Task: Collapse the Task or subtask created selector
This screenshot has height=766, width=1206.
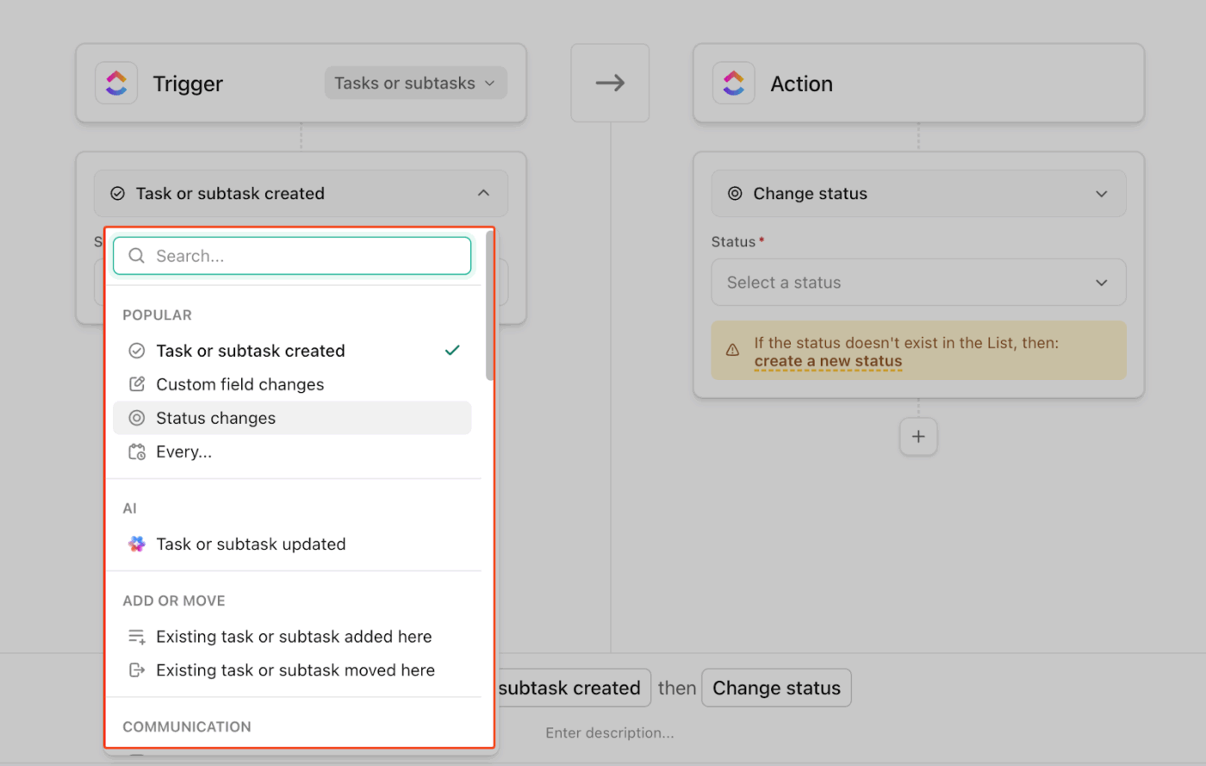Action: point(484,193)
